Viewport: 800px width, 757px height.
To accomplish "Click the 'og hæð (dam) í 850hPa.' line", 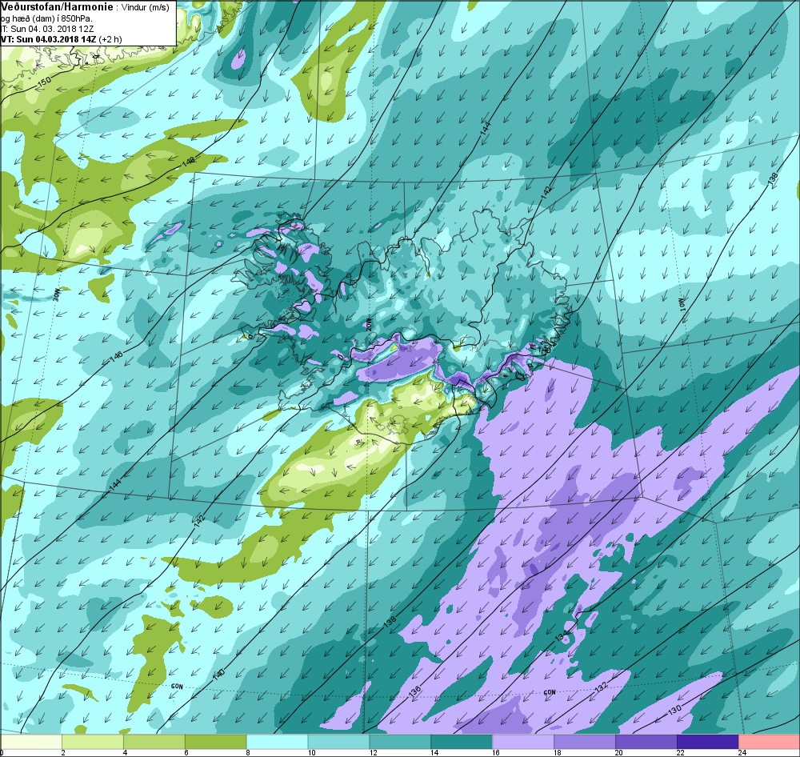I will coord(46,18).
